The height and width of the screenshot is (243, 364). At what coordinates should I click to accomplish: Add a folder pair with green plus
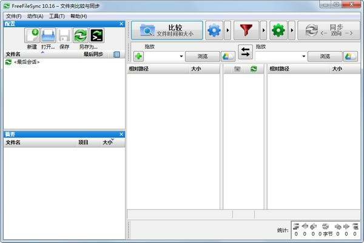tap(139, 56)
